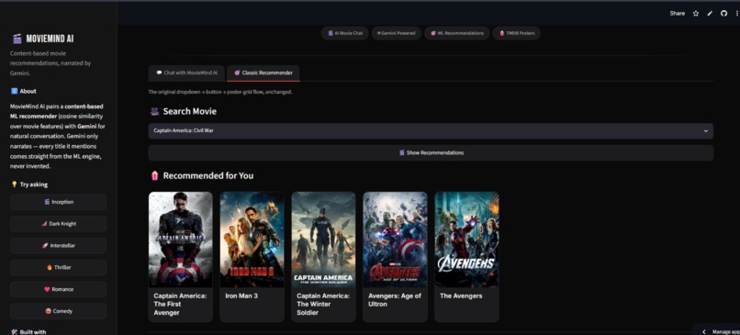The width and height of the screenshot is (740, 335).
Task: Click the About section heading
Action: (28, 91)
